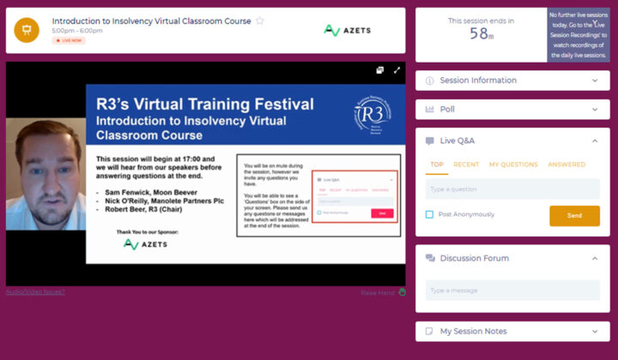Click into the Type a question field
The width and height of the screenshot is (618, 360).
point(512,189)
